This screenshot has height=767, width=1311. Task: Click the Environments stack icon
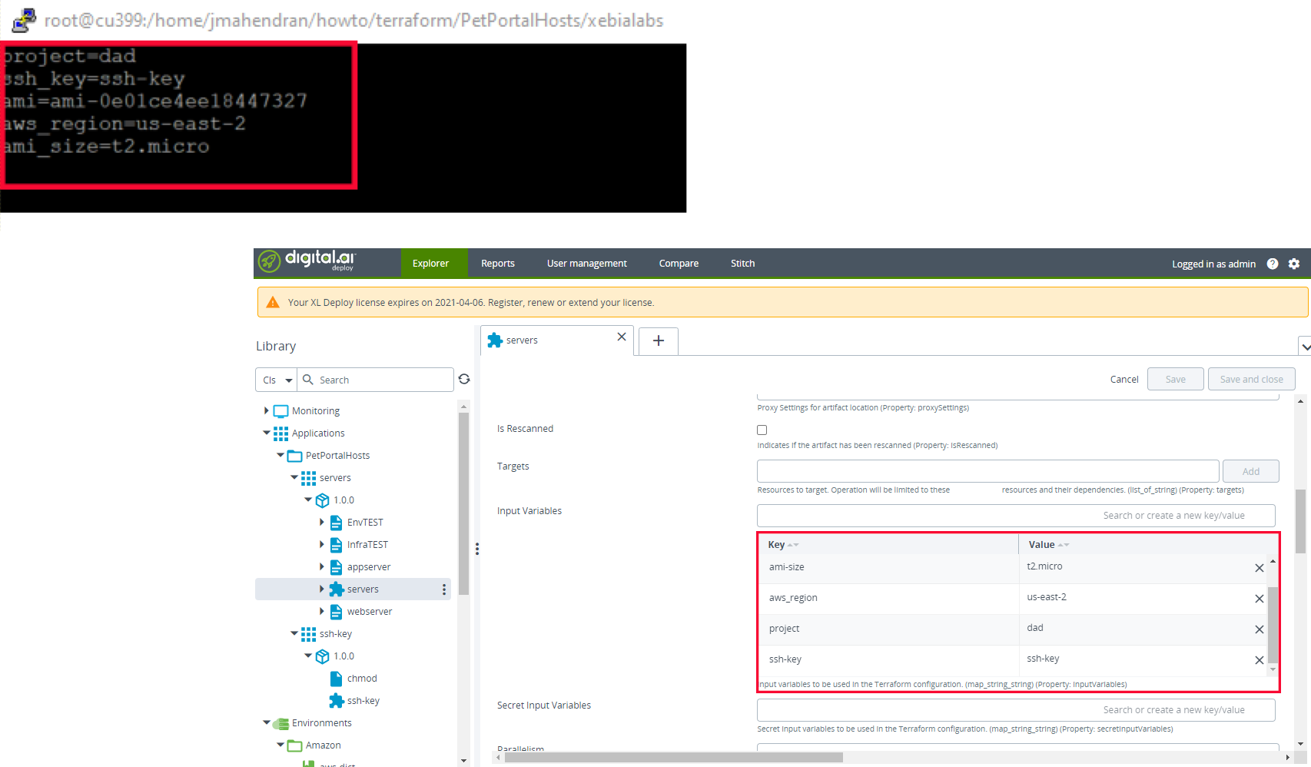[281, 723]
